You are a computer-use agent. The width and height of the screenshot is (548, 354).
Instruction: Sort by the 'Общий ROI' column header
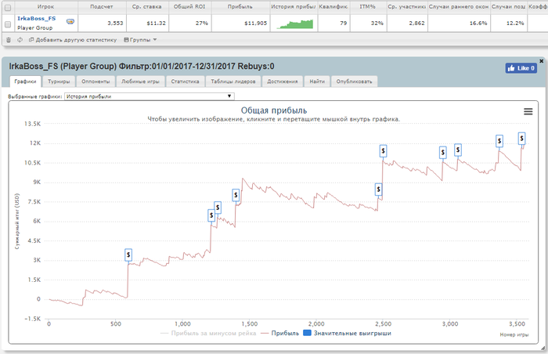pos(189,6)
